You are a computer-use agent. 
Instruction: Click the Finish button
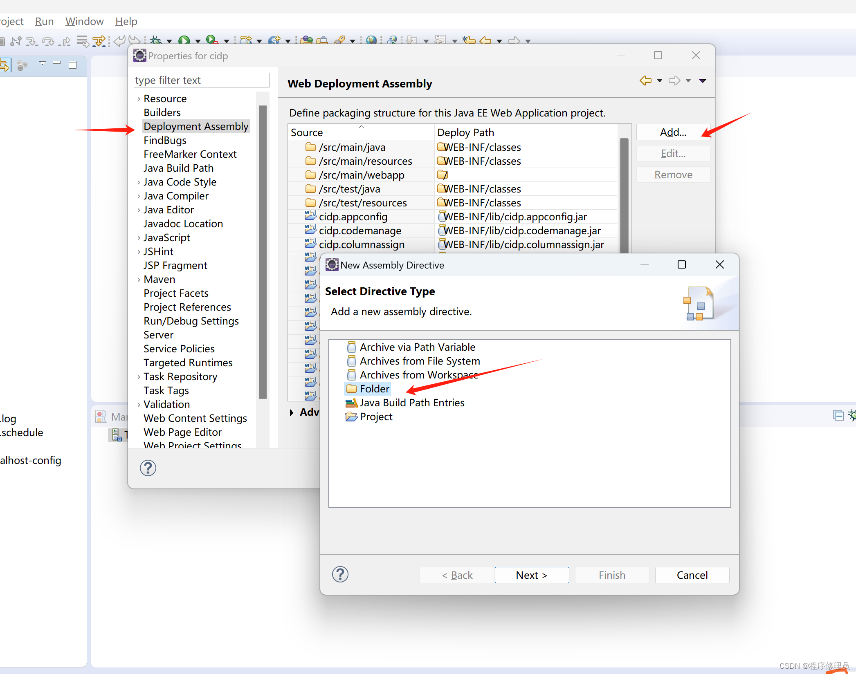[x=611, y=575]
